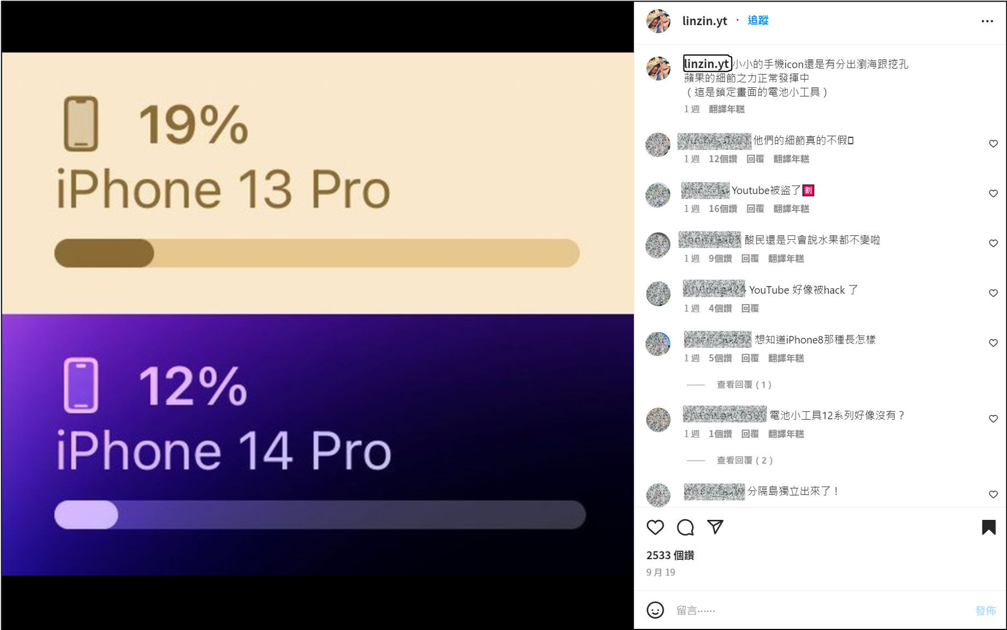The image size is (1007, 630).
Task: Follow linzin.yt with 追蹤 link
Action: [x=758, y=20]
